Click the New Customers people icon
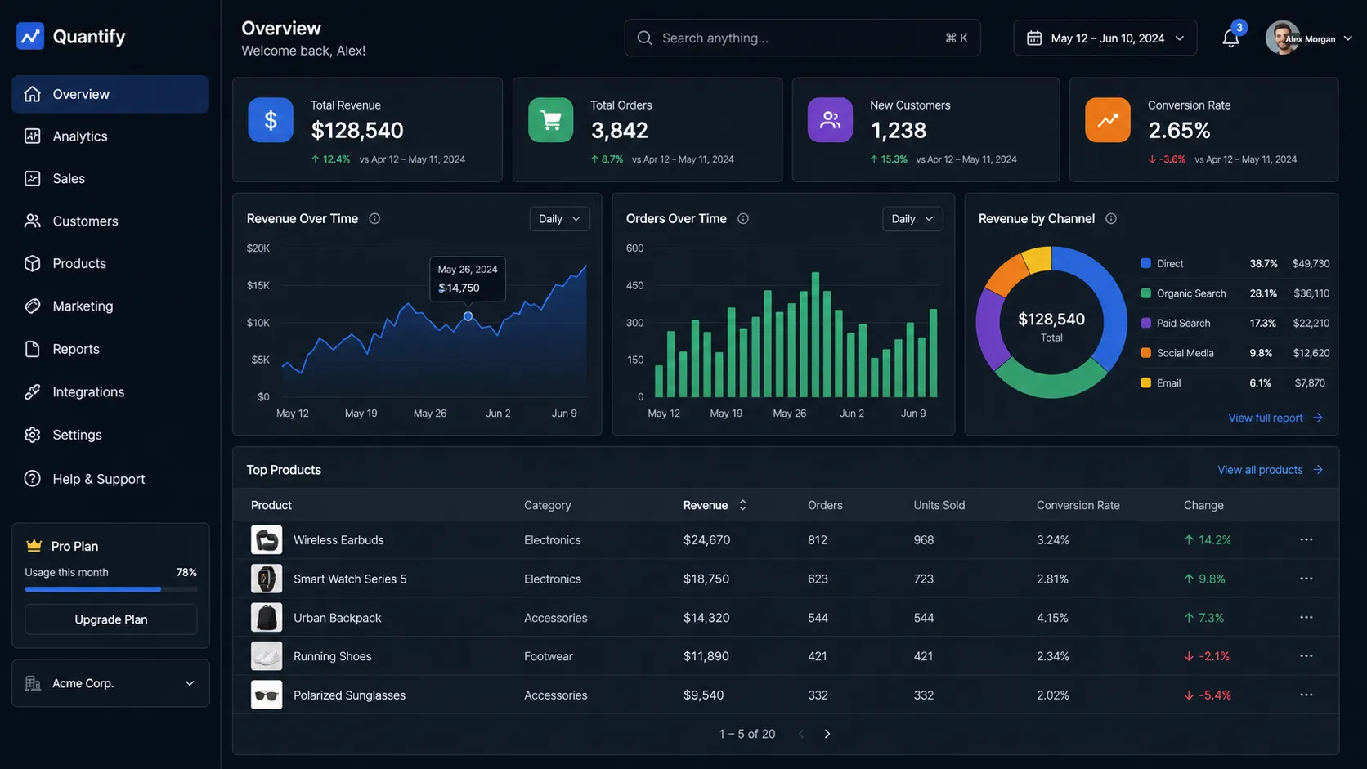Image resolution: width=1367 pixels, height=769 pixels. [x=830, y=120]
